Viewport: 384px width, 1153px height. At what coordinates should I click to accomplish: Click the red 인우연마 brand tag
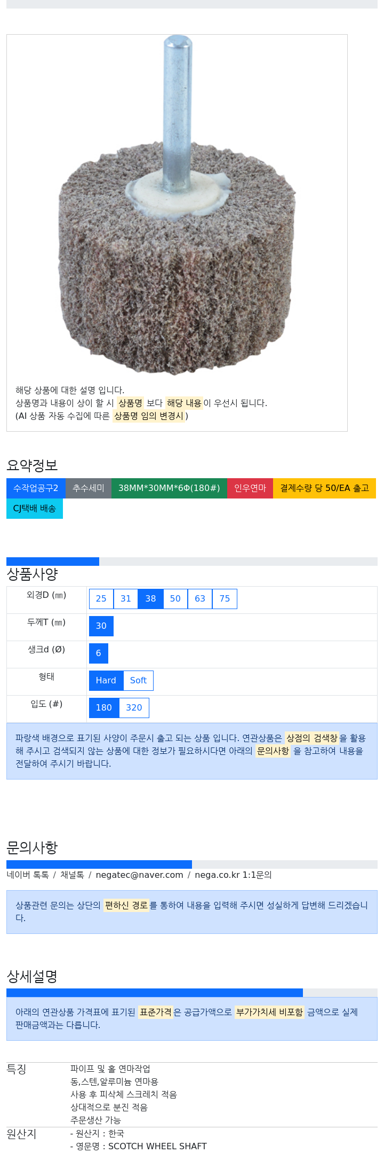click(250, 488)
